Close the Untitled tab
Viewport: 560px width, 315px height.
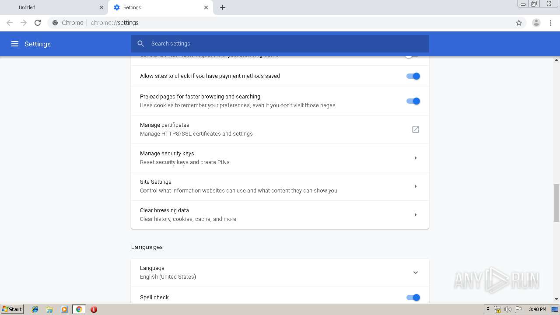click(101, 7)
